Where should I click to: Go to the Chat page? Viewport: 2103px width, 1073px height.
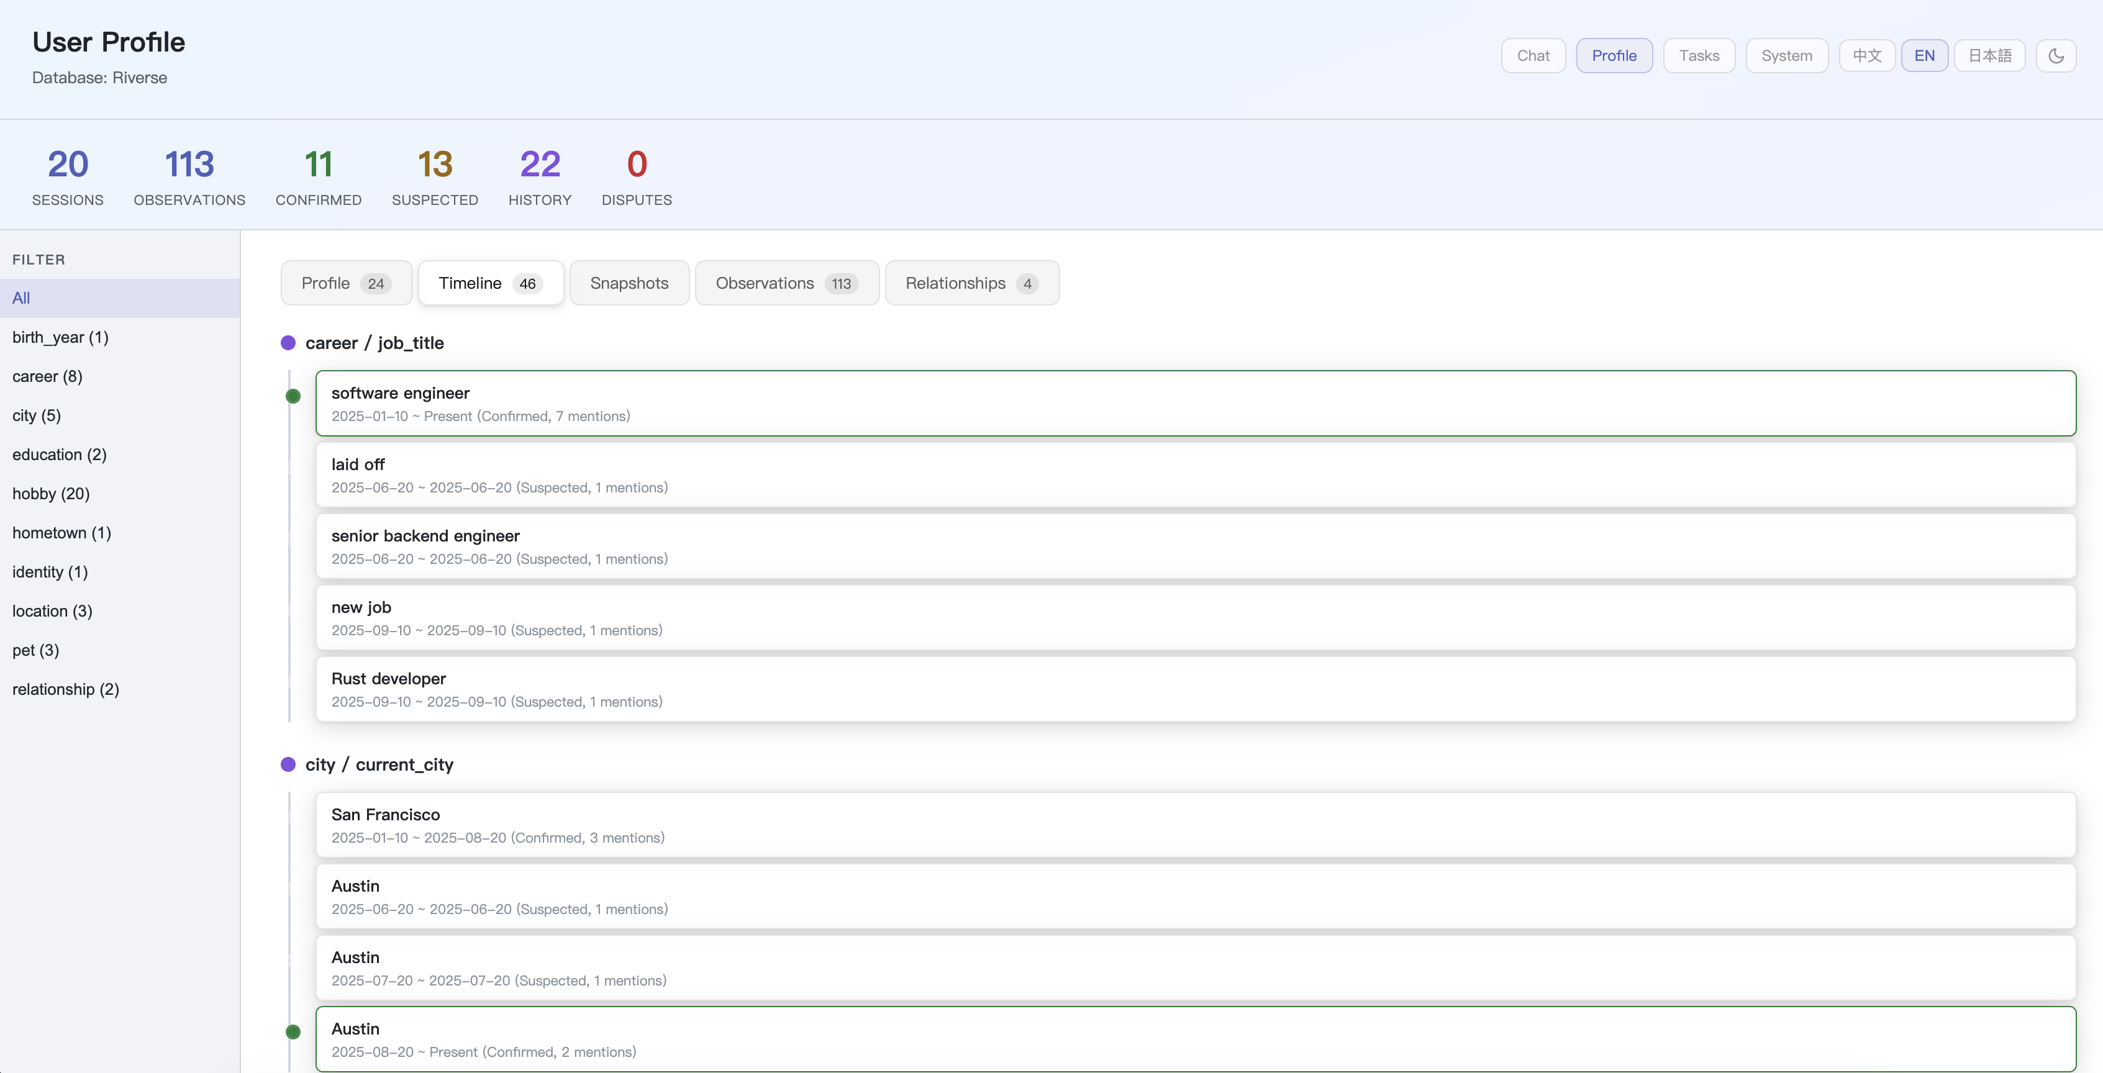(x=1533, y=55)
